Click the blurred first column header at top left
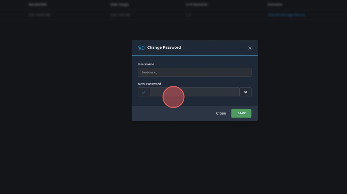Viewport: 347px width, 194px height. point(38,5)
